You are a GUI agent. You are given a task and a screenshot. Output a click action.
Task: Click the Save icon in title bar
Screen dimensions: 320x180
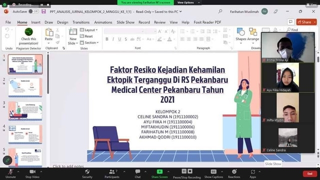click(43, 11)
